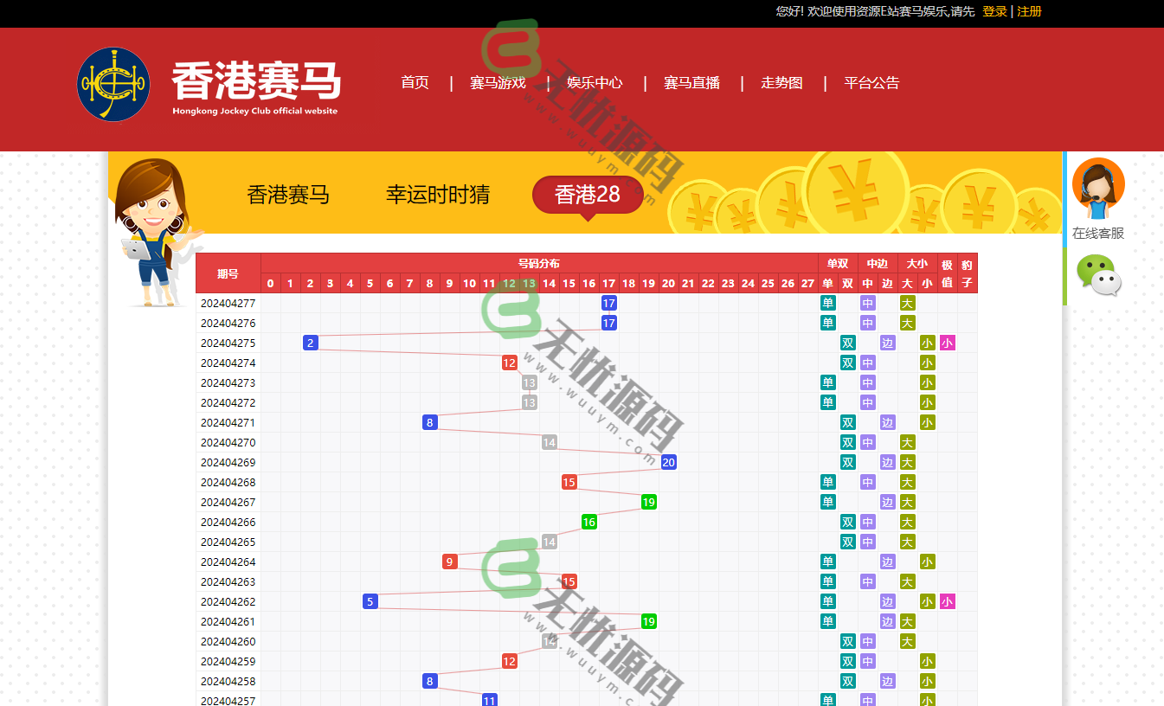The image size is (1164, 706).
Task: Click the 登录 login link
Action: tap(994, 12)
